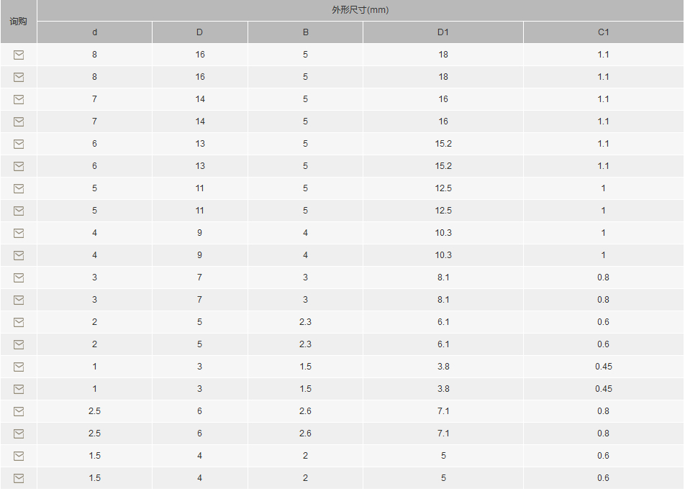Click the lowercase d column header
This screenshot has height=491, width=685.
(x=95, y=32)
